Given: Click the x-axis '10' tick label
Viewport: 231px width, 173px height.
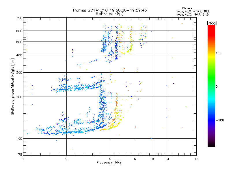Looking at the screenshot, I should [x=167, y=159].
